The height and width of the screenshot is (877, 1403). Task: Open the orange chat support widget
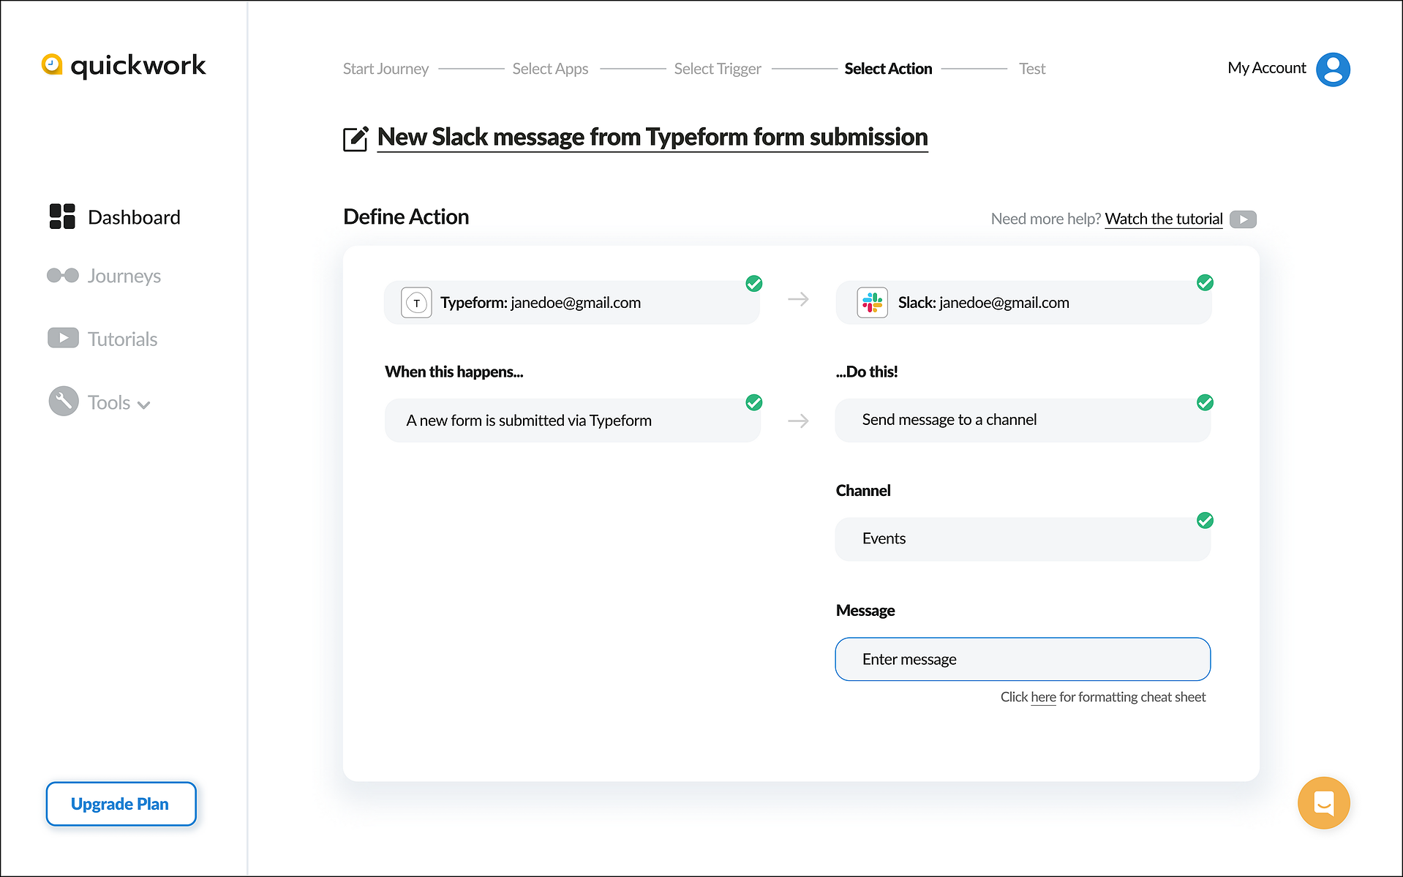[x=1323, y=802]
